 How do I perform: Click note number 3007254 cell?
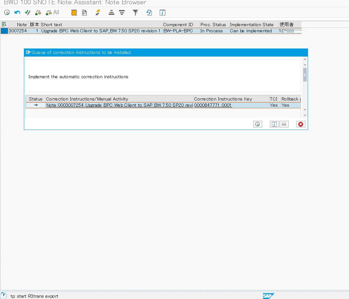[x=18, y=31]
